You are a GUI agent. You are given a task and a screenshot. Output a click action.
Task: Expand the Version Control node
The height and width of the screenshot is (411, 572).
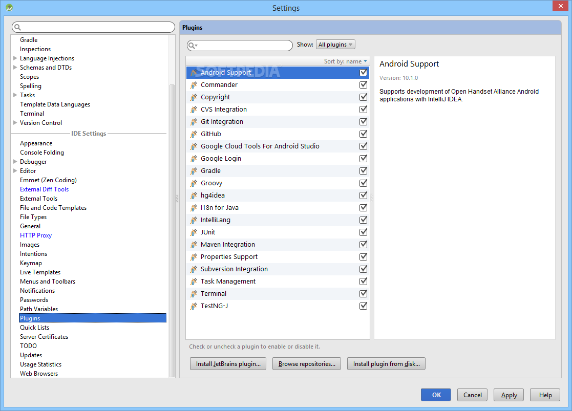click(15, 122)
